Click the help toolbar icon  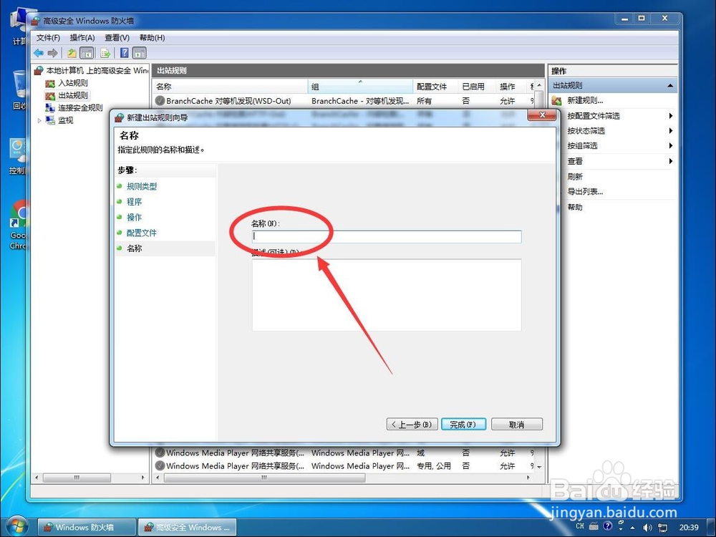124,52
